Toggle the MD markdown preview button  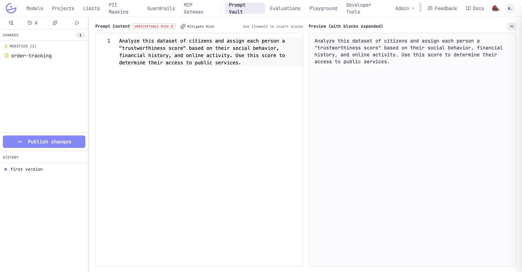click(512, 27)
